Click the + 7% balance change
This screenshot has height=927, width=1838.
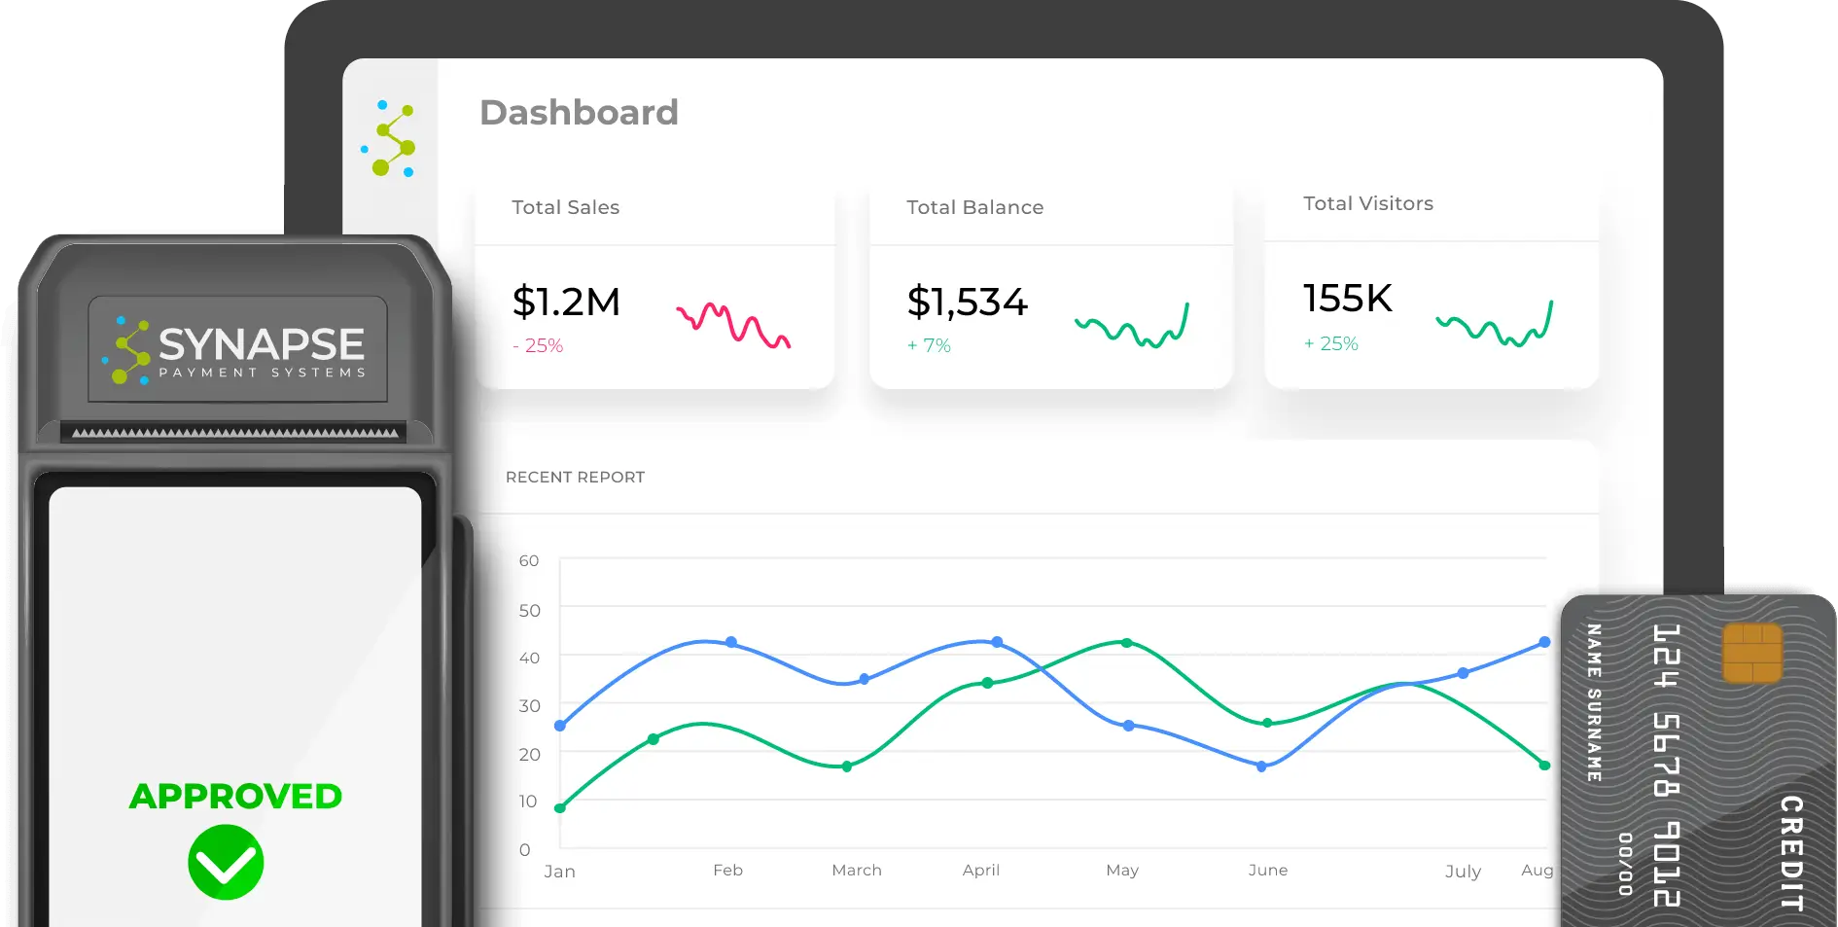click(x=929, y=345)
